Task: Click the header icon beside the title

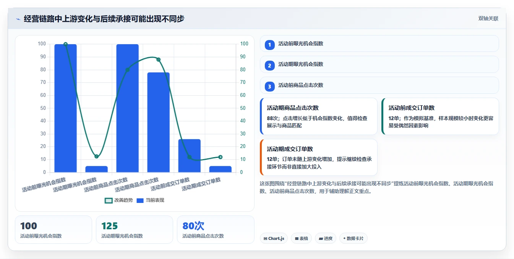Action: point(18,19)
